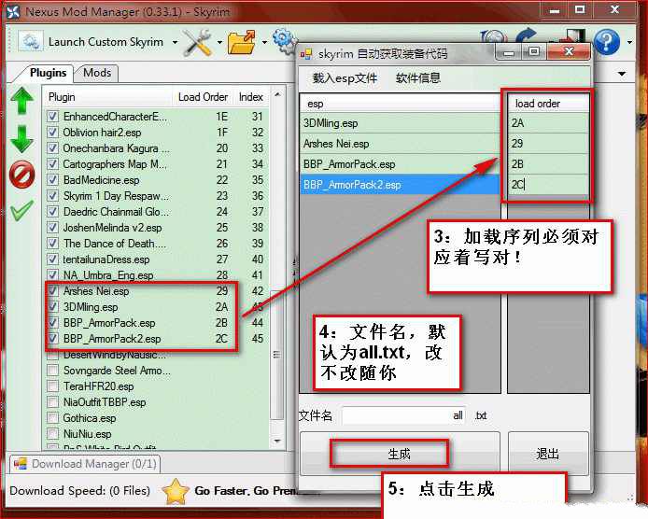Open the 载入esp文件 menu

[345, 78]
